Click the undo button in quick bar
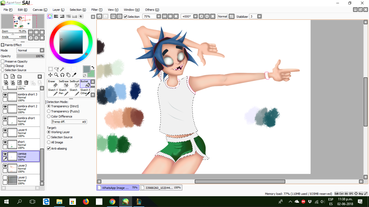This screenshot has height=207, width=369. tap(99, 16)
